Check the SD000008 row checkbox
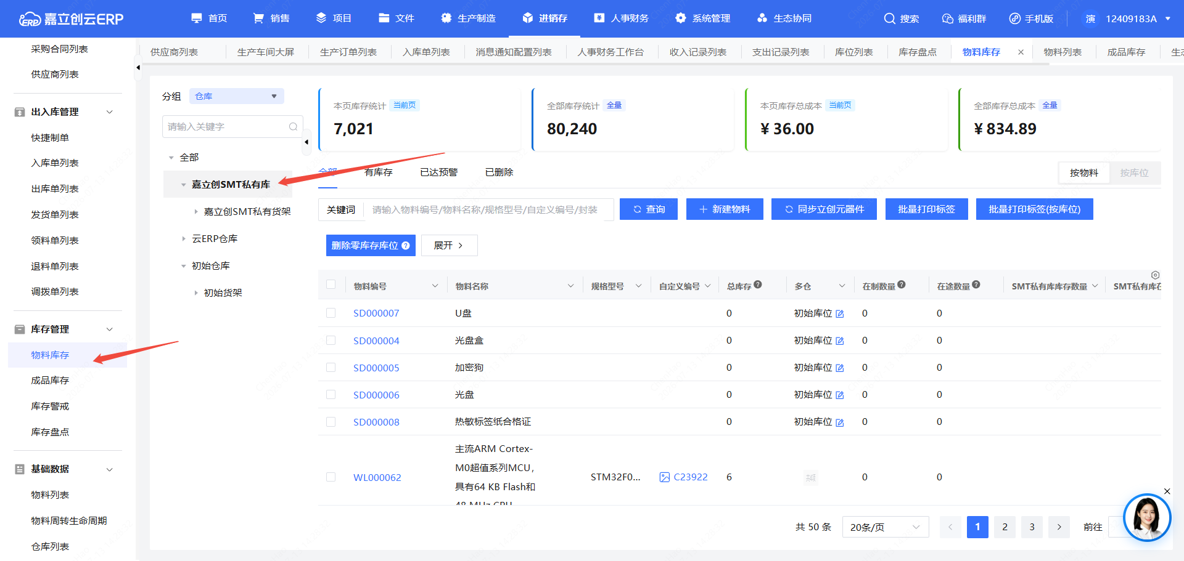1184x561 pixels. (x=331, y=421)
